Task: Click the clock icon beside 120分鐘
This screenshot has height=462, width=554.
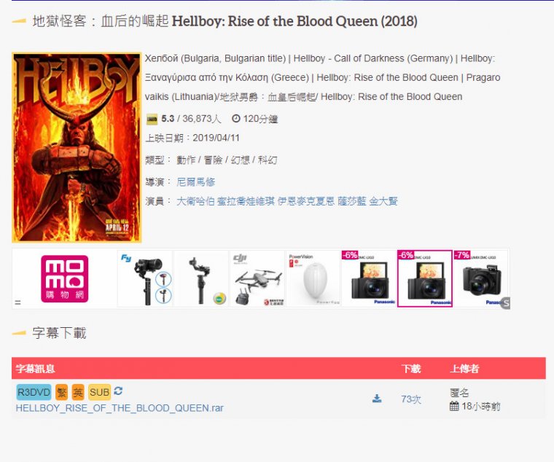Action: (x=235, y=118)
